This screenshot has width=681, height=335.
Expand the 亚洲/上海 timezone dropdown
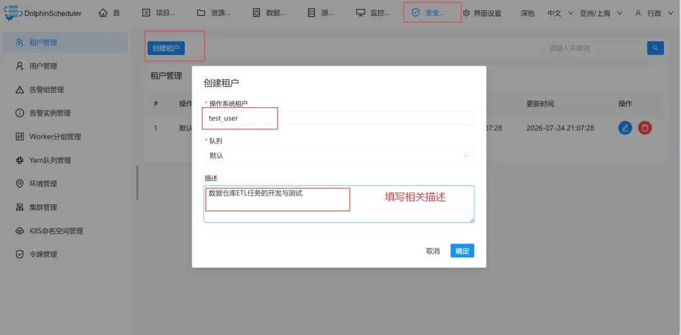pos(601,13)
